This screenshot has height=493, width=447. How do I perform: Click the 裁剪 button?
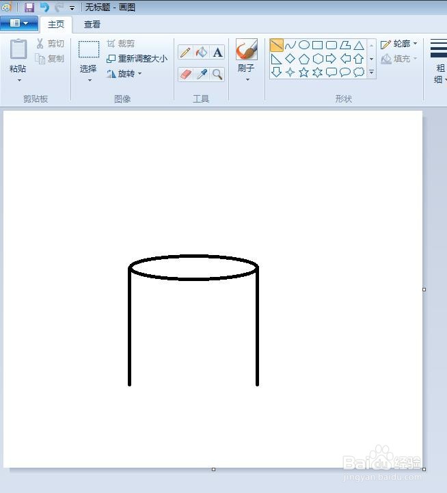tap(121, 43)
